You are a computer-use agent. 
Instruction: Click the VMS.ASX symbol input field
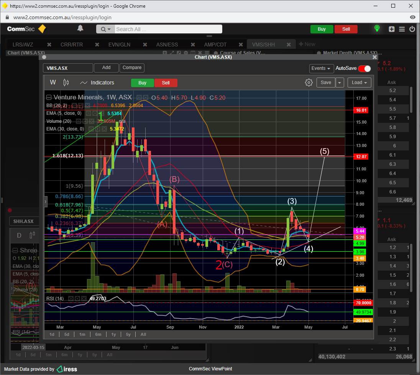pos(68,68)
